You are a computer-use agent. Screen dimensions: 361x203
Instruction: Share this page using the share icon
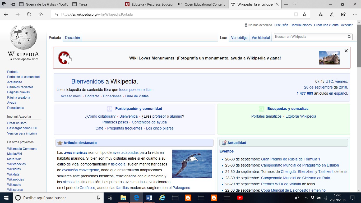pos(343,14)
